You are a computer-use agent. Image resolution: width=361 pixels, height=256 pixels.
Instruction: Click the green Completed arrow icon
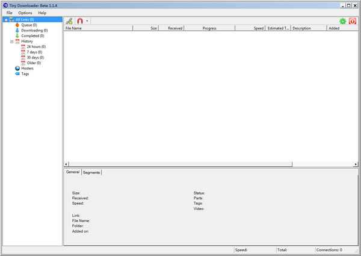click(x=17, y=36)
